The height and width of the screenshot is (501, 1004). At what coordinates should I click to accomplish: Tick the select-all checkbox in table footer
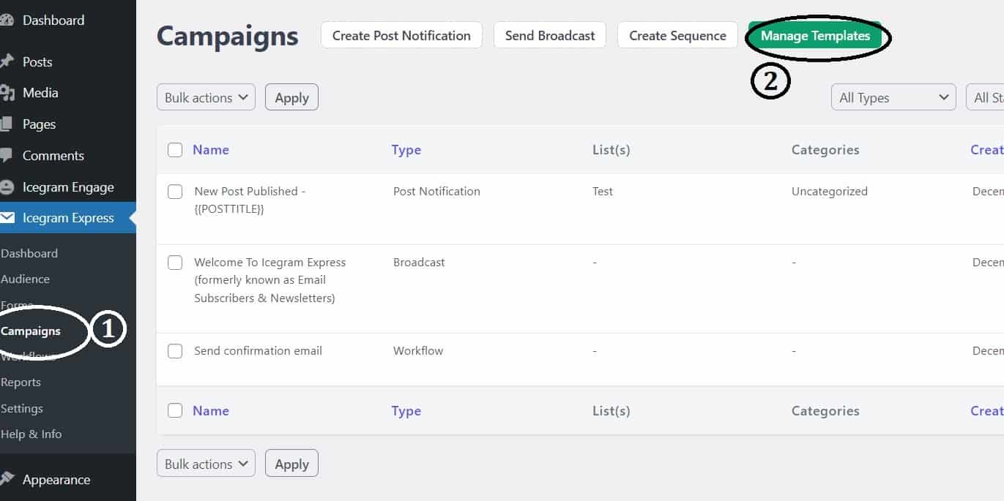coord(175,410)
